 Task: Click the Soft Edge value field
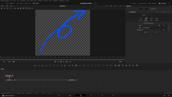pyautogui.click(x=163, y=30)
